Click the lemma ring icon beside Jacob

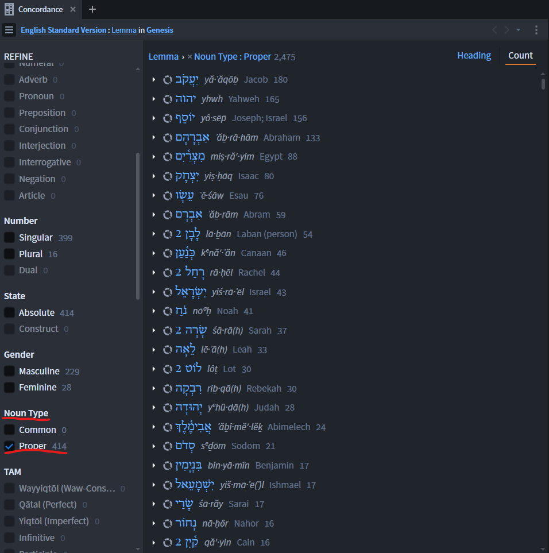[168, 80]
